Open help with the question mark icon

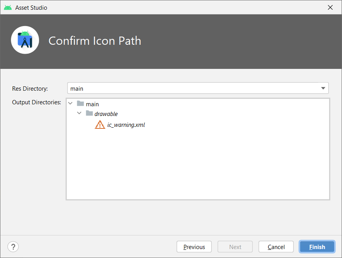point(13,247)
